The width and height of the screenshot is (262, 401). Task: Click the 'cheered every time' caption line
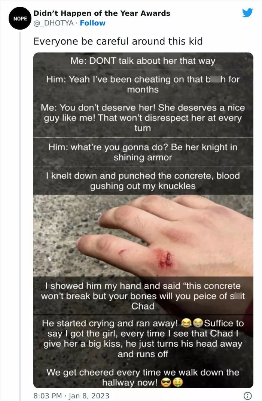click(x=143, y=377)
